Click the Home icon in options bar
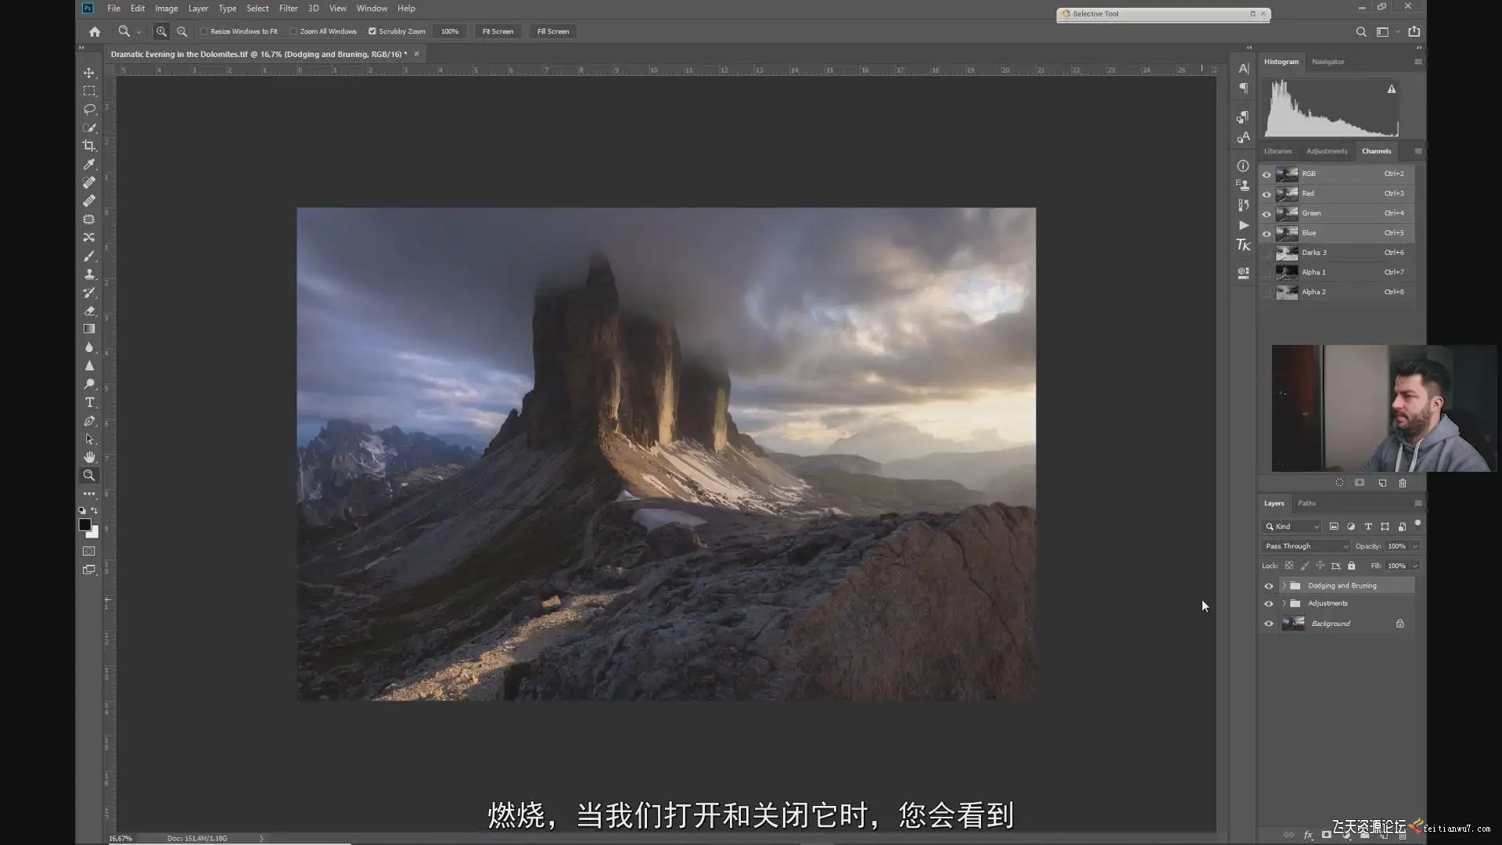This screenshot has height=845, width=1502. (x=95, y=31)
